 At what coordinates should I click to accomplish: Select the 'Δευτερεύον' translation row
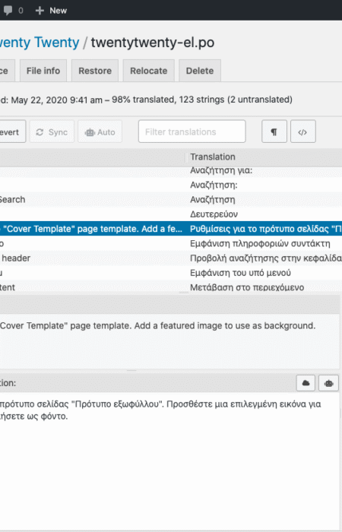click(x=171, y=214)
